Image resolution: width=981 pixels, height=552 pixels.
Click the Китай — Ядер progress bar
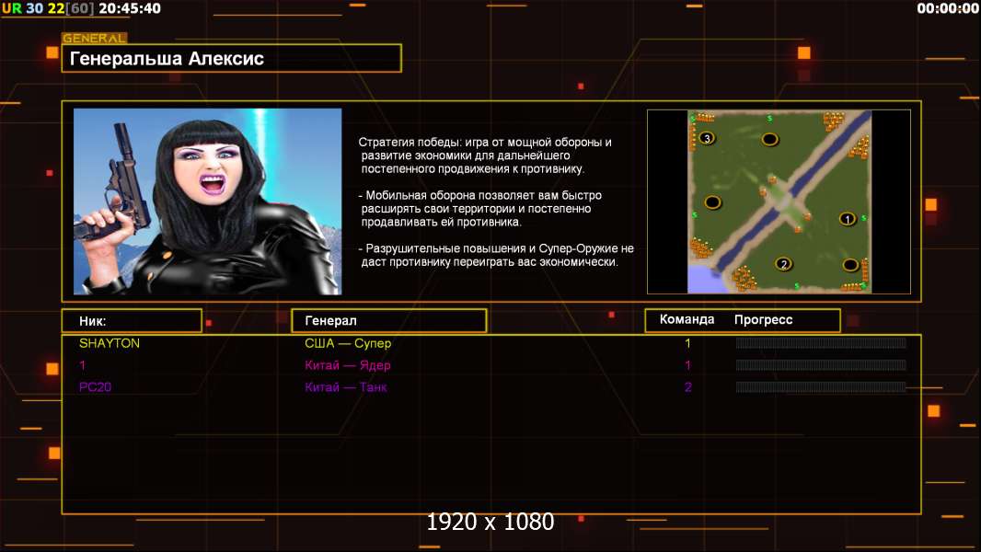[821, 364]
